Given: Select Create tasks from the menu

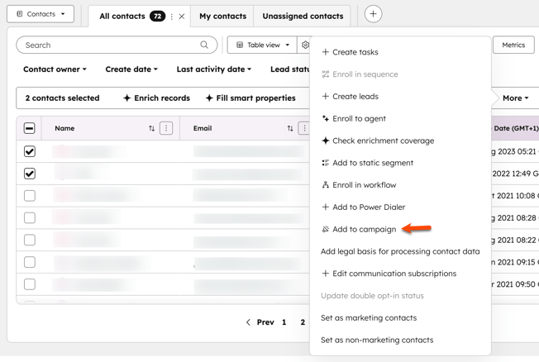Looking at the screenshot, I should pyautogui.click(x=350, y=52).
